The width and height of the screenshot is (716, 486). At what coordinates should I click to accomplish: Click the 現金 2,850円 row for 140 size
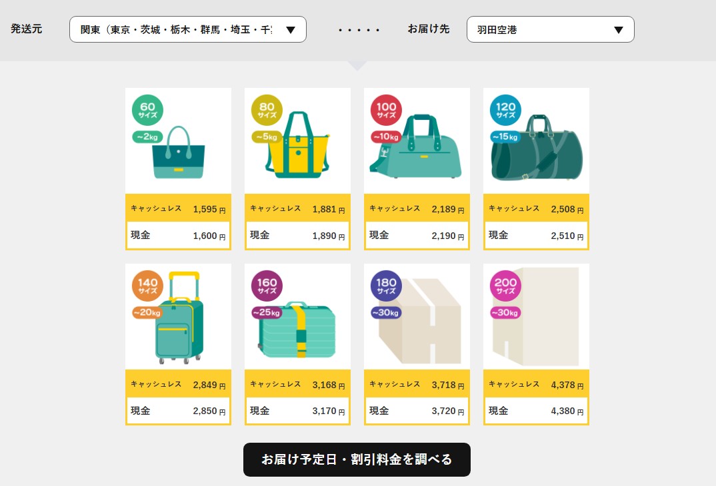pos(178,411)
